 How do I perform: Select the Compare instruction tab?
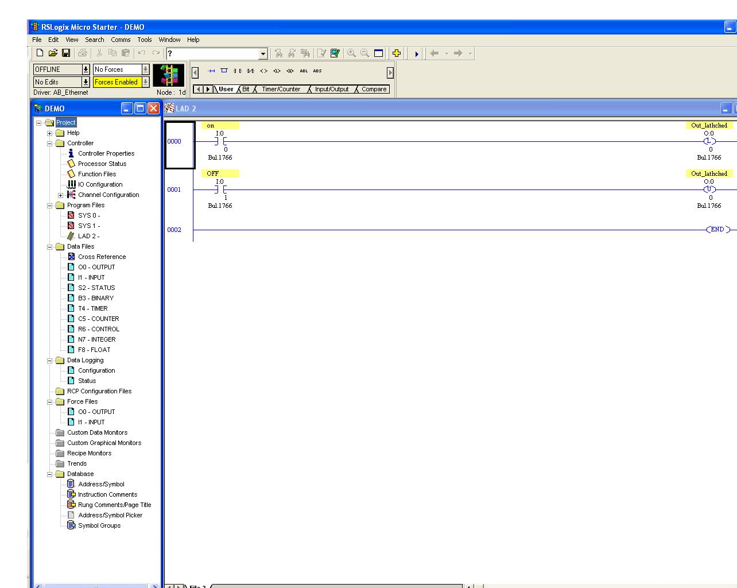pyautogui.click(x=374, y=89)
